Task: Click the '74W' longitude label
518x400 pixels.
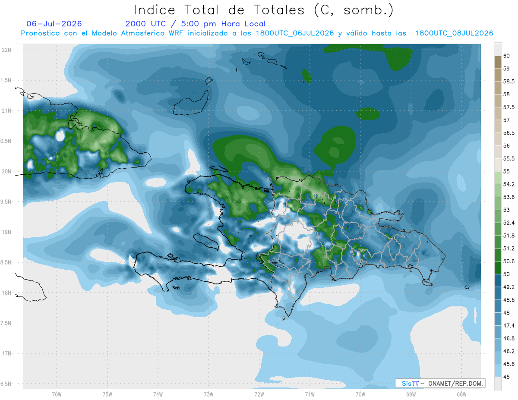Action: pyautogui.click(x=158, y=394)
